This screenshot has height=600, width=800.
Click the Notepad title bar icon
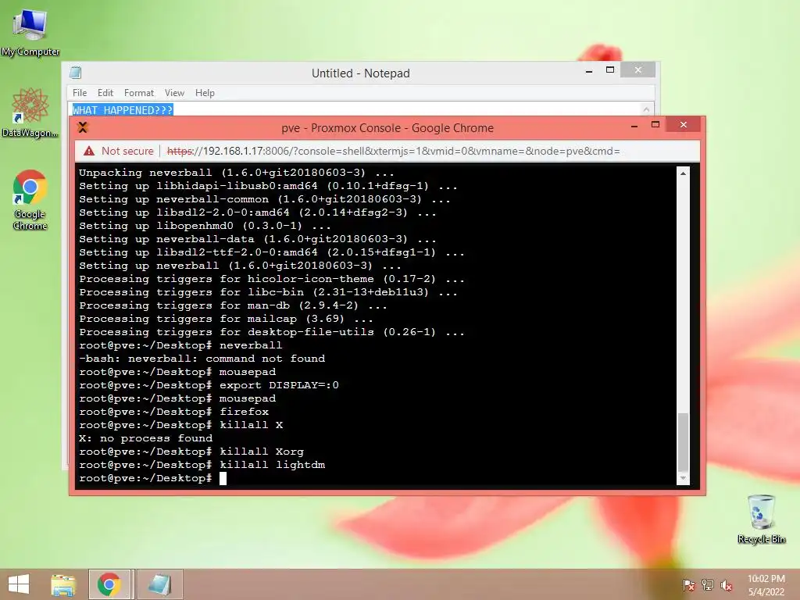[x=76, y=73]
